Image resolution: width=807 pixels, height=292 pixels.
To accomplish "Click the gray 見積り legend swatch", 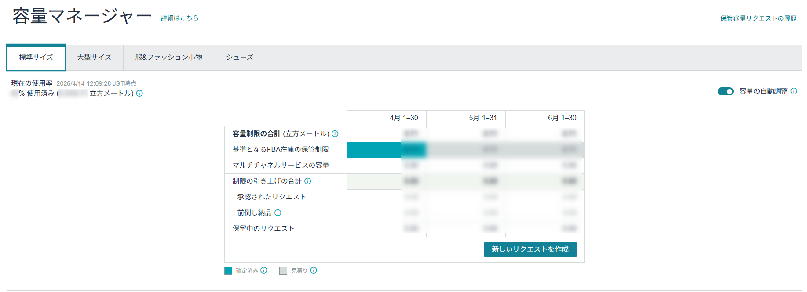I will click(283, 271).
